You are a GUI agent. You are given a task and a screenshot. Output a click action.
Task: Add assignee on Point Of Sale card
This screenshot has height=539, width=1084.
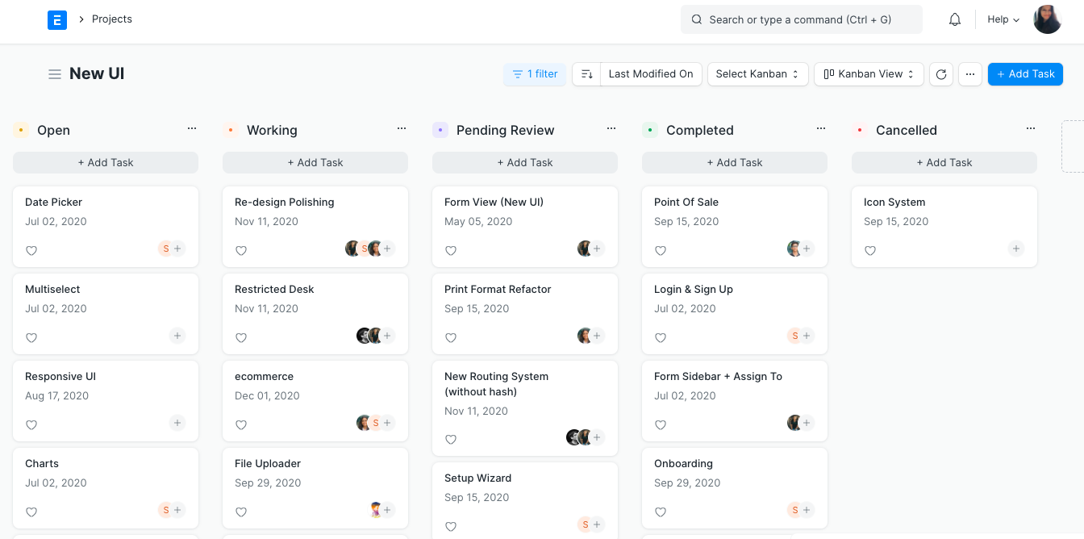click(807, 249)
